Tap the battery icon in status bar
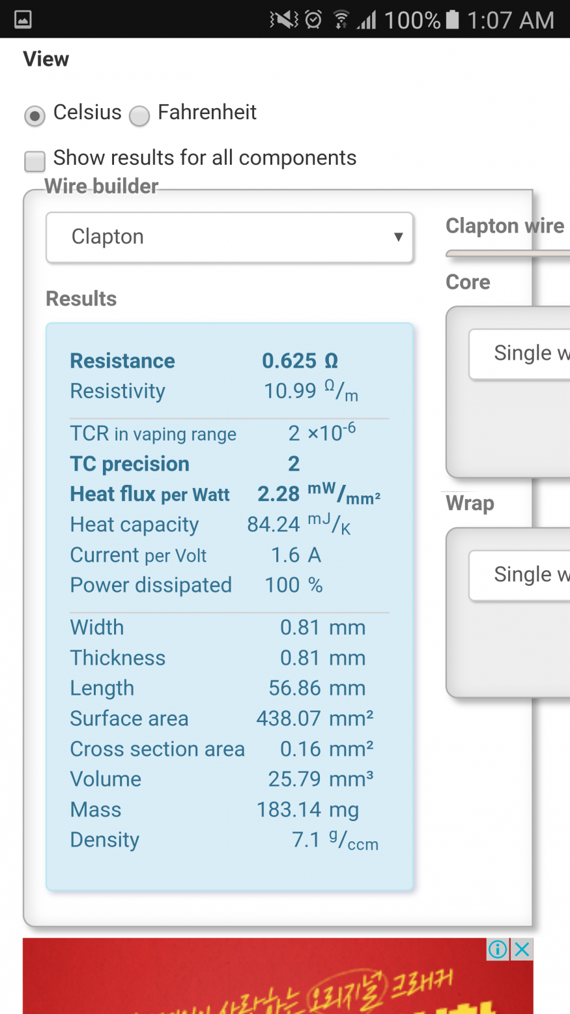Viewport: 570px width, 1014px height. [x=452, y=20]
